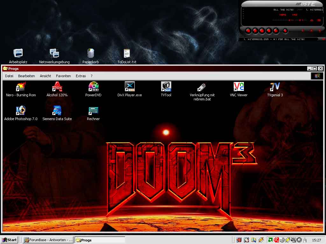Click the player balance slider
The height and width of the screenshot is (244, 326).
pos(301,20)
